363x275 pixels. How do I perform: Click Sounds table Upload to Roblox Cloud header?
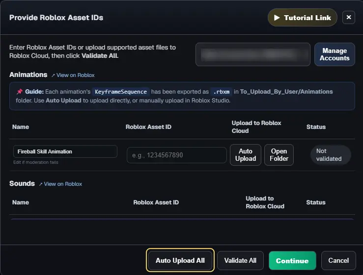click(265, 202)
